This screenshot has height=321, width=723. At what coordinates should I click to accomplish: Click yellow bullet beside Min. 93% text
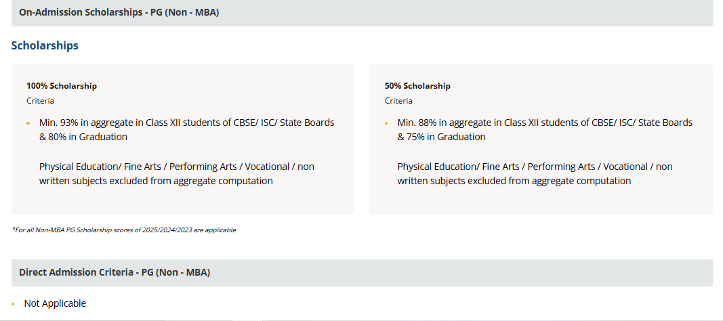(x=28, y=123)
